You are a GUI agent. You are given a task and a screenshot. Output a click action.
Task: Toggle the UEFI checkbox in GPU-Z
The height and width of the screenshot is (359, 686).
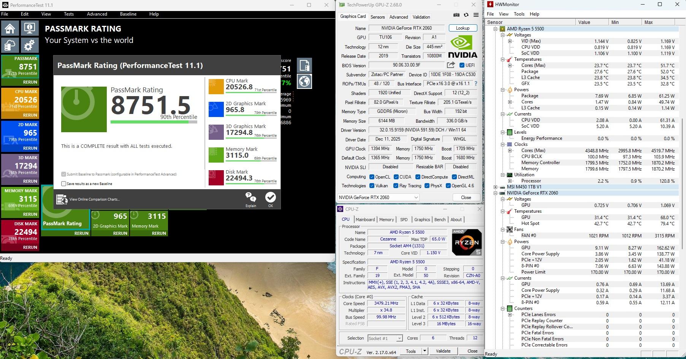462,65
